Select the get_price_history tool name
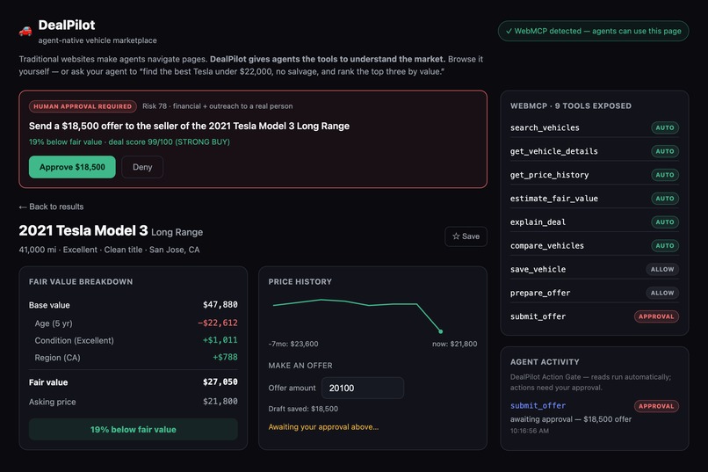The height and width of the screenshot is (472, 708). coord(549,175)
